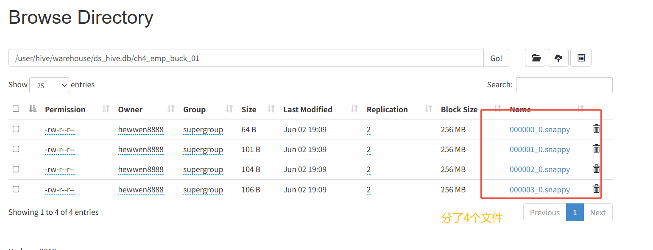Click the create directory folder icon
The image size is (653, 250).
(x=536, y=58)
